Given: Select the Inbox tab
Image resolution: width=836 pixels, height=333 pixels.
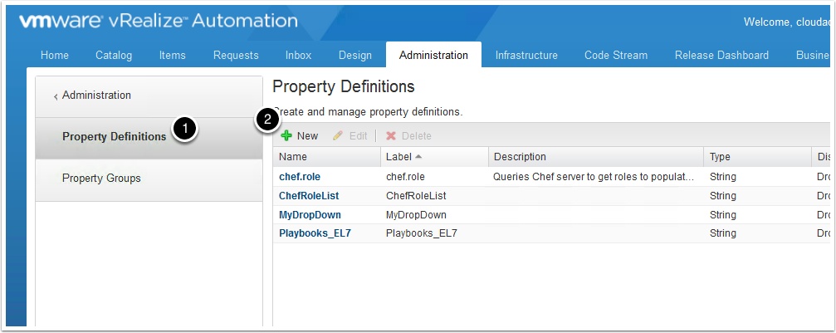Looking at the screenshot, I should point(298,55).
